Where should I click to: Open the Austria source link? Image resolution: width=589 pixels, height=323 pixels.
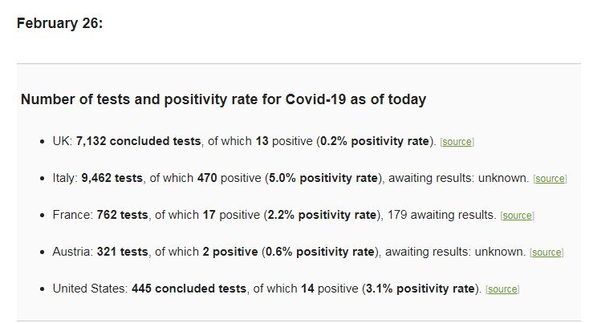(546, 252)
